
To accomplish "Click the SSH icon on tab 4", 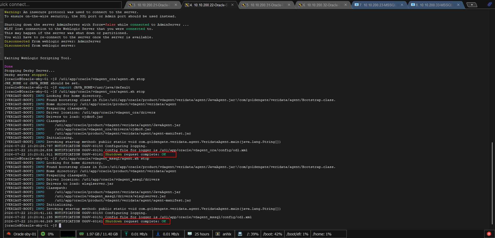I will point(187,5).
